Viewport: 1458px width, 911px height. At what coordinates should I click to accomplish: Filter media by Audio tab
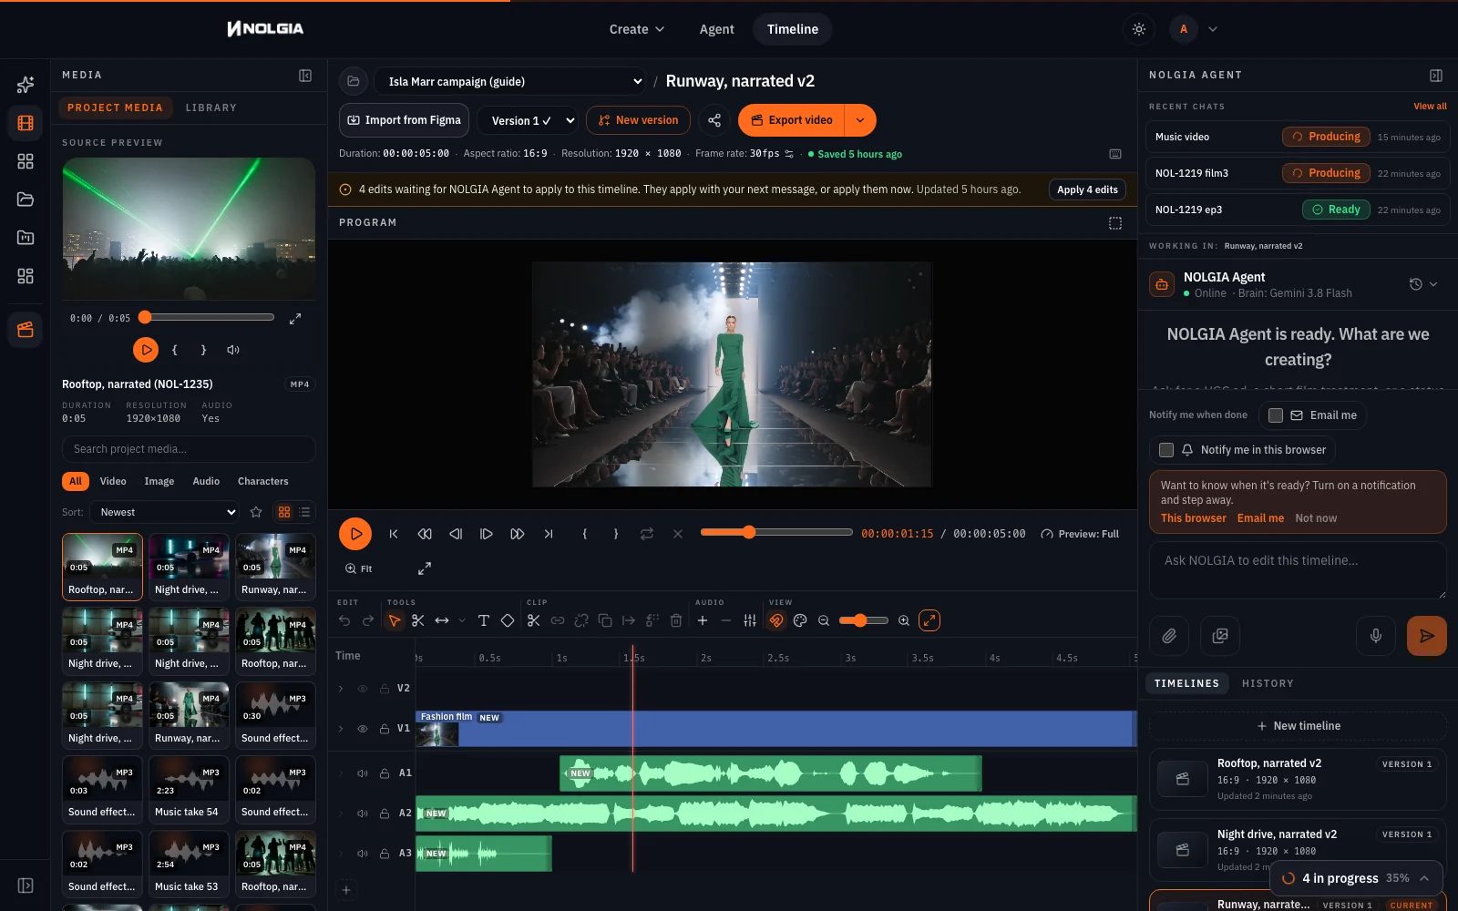pyautogui.click(x=206, y=481)
